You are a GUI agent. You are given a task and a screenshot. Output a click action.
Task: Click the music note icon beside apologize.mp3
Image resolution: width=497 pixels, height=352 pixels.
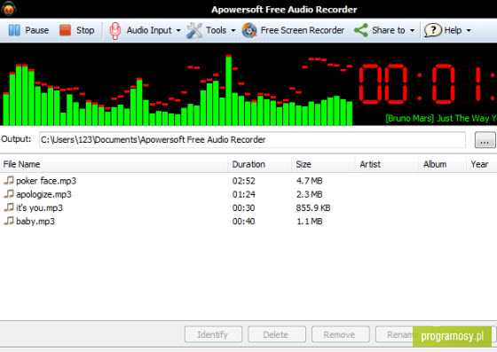[x=9, y=193]
